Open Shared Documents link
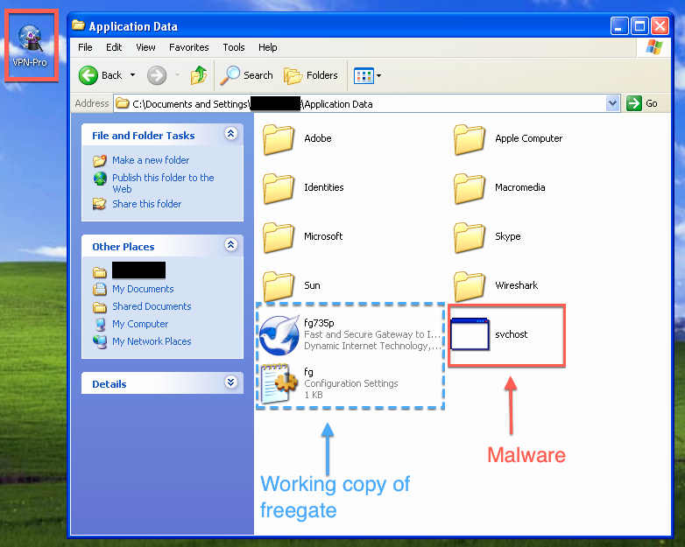Screen dimensions: 685x547 152,306
